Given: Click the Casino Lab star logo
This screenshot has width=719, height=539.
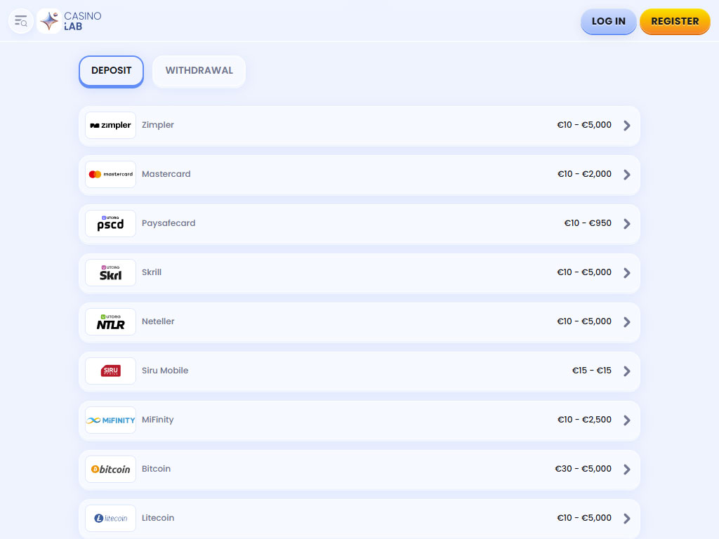Looking at the screenshot, I should point(49,21).
